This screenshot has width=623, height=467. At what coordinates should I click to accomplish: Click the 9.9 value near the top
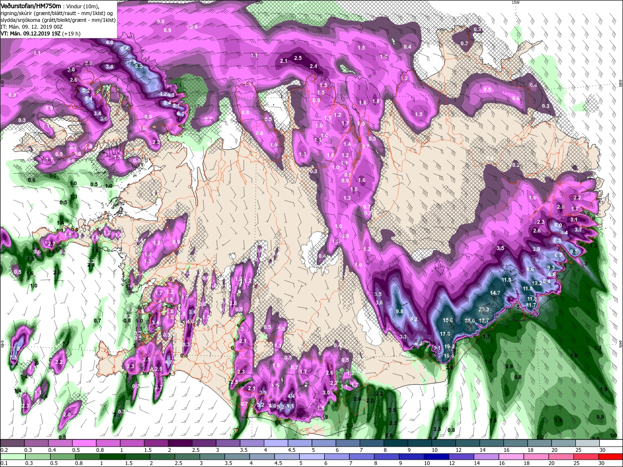161,22
